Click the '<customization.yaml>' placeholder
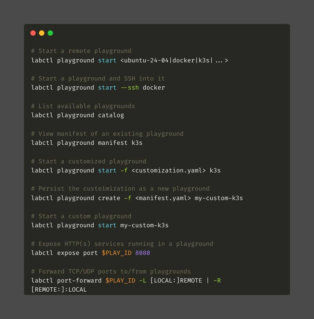 (169, 170)
